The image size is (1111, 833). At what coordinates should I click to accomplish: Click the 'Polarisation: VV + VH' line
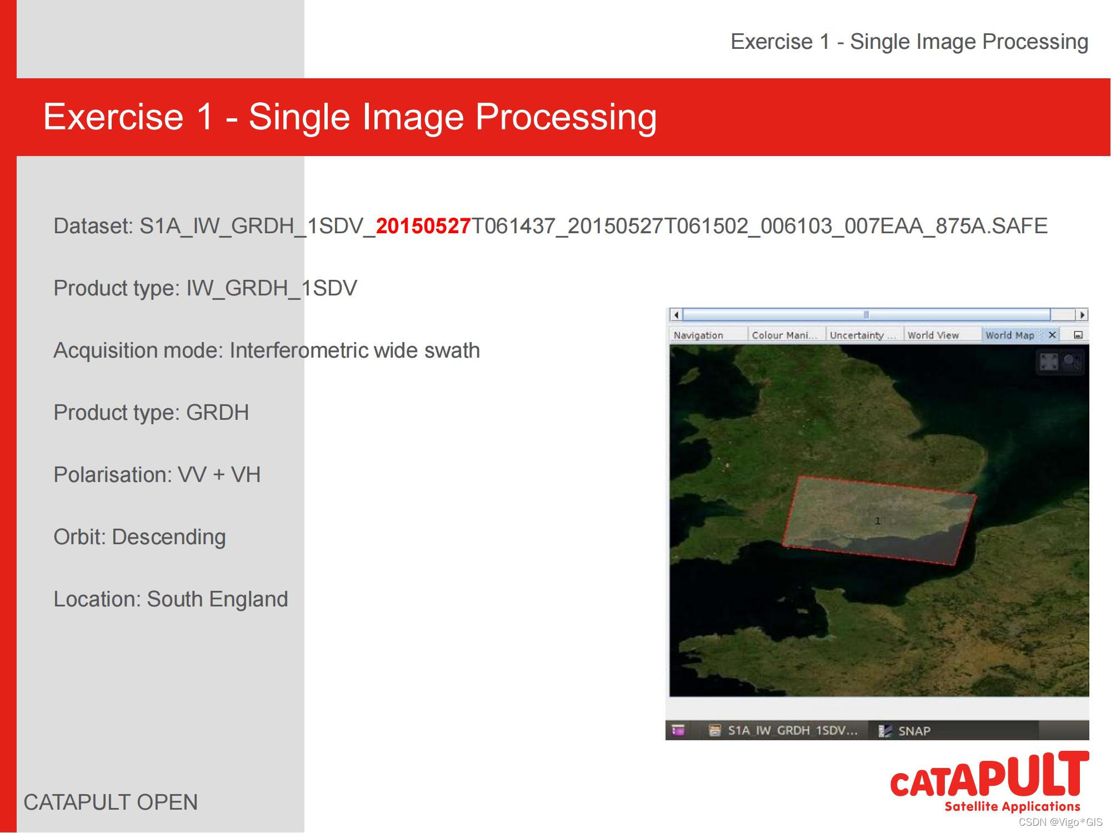point(157,475)
